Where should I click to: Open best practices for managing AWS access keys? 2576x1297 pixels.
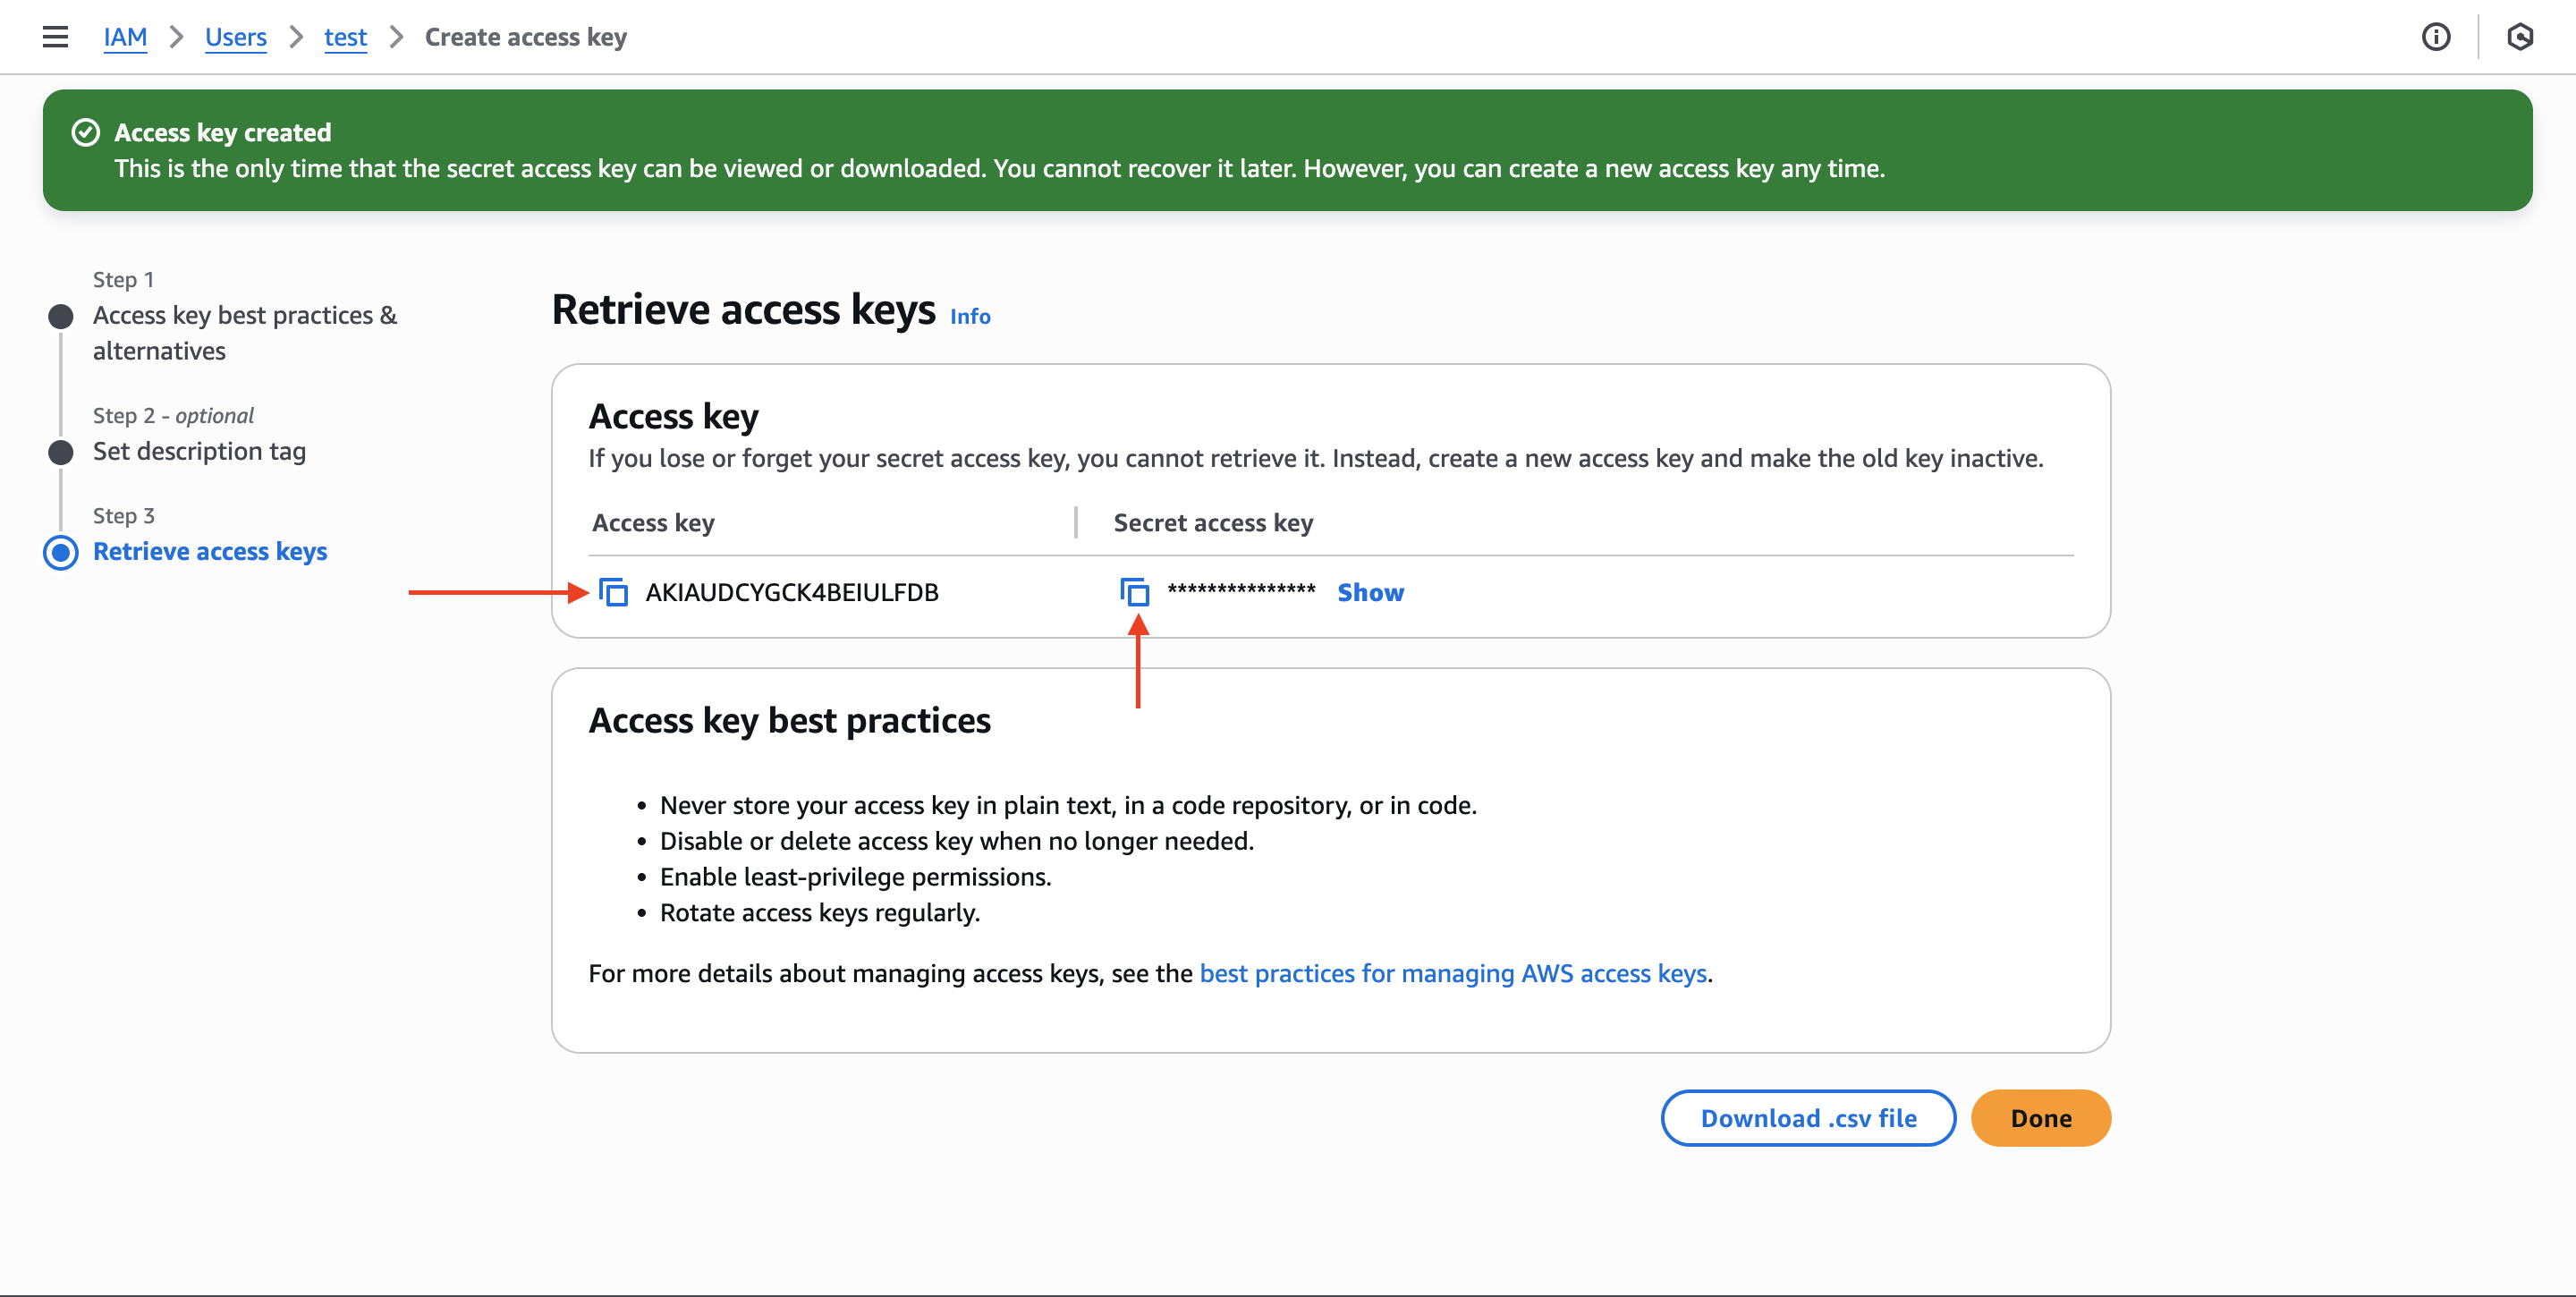click(1453, 973)
